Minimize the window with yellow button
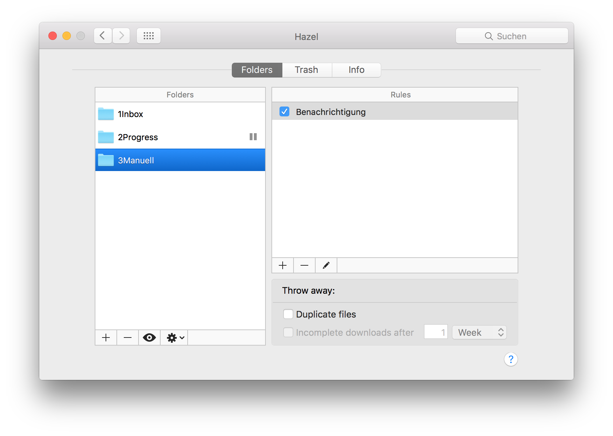Screen dimensions: 613x436 (67, 36)
